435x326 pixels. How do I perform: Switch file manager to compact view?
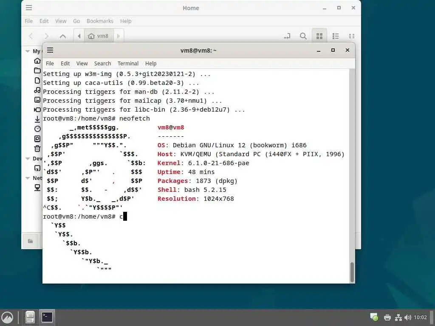[x=351, y=36]
